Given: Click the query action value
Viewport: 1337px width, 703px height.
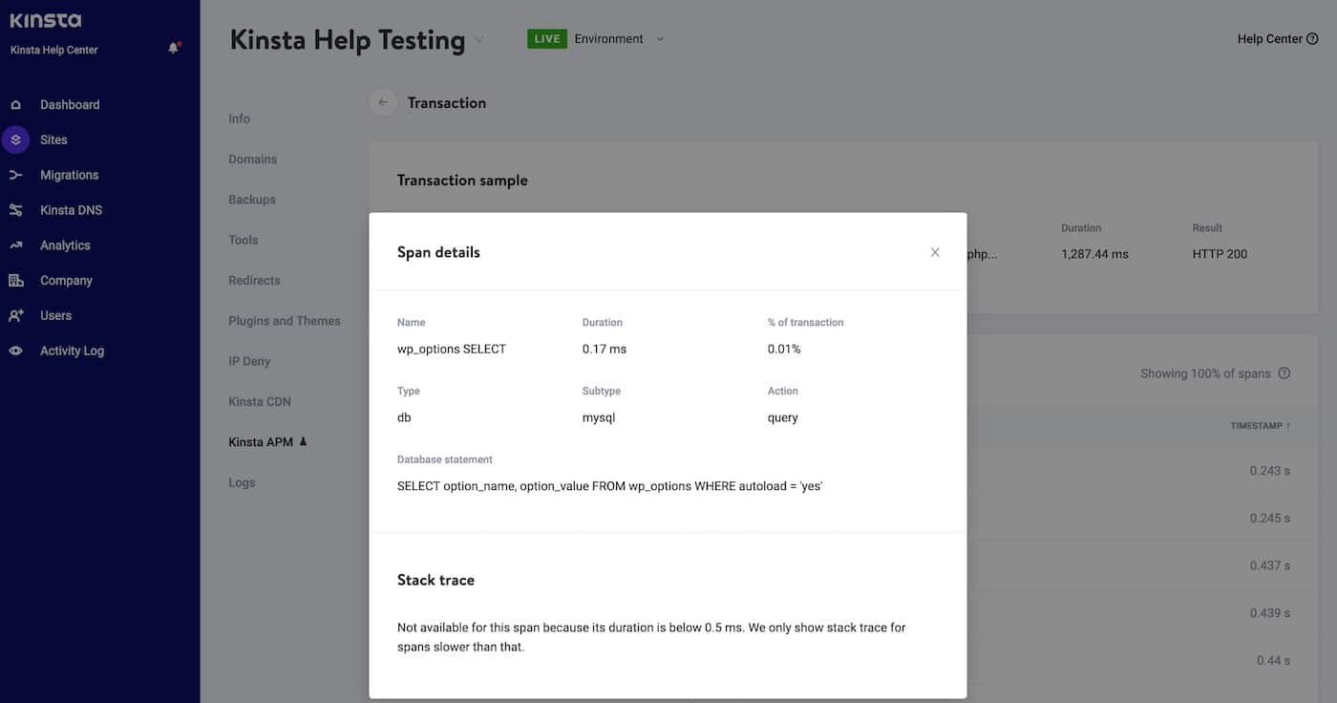Looking at the screenshot, I should 783,417.
